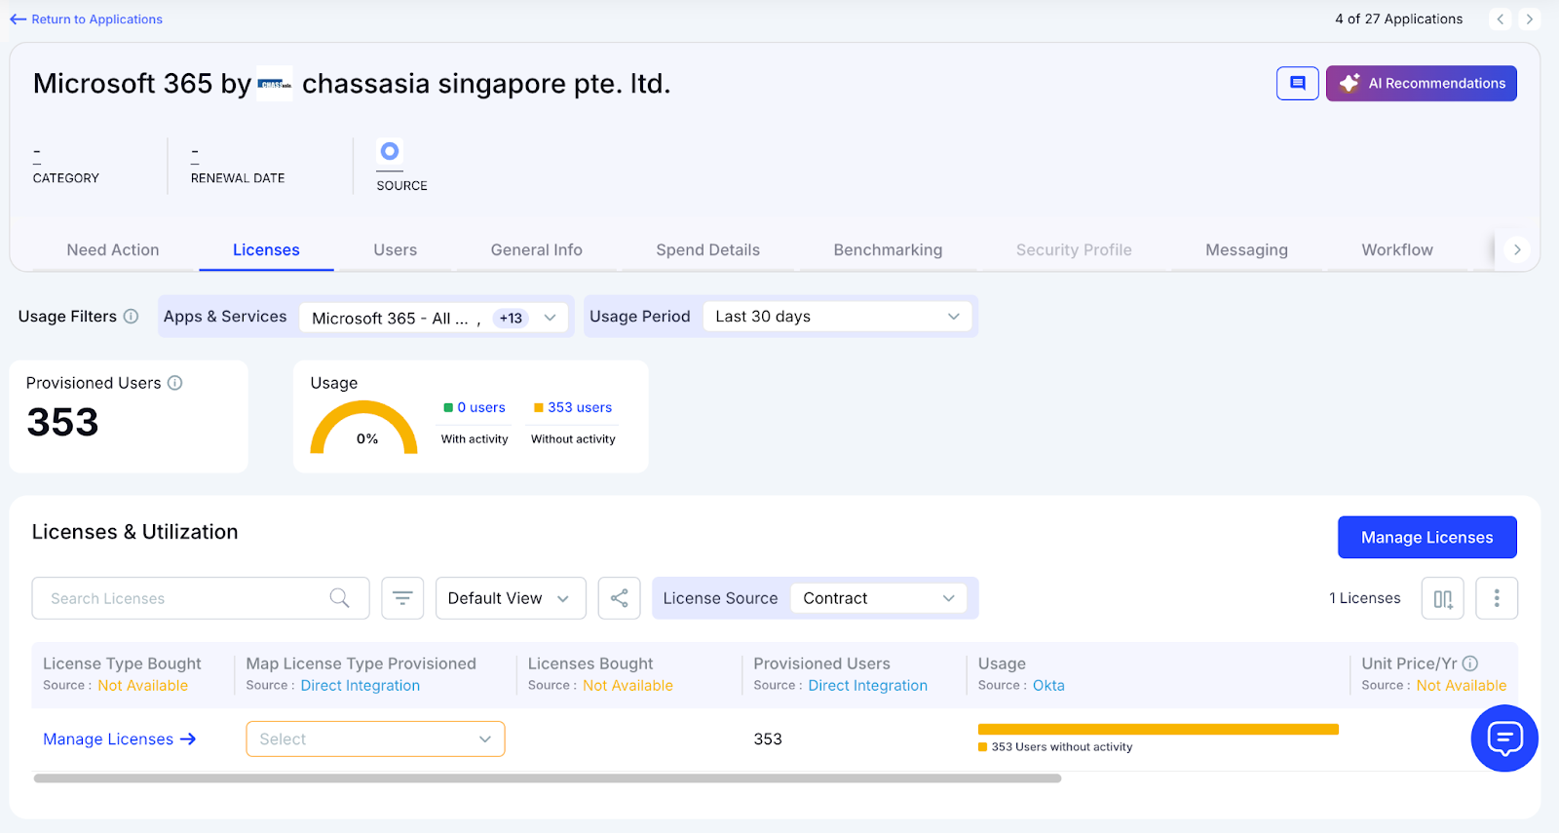
Task: Click the Unit Price/Yr info icon
Action: (1470, 663)
